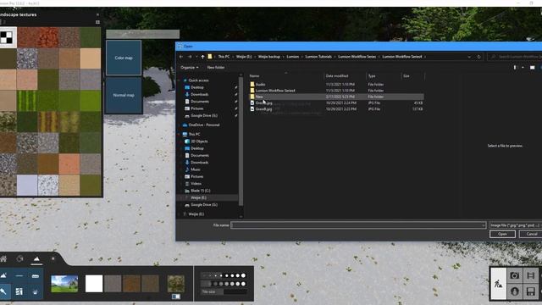The height and width of the screenshot is (305, 542).
Task: Click grid icon below Landscape textures close button
Action: pos(98,22)
